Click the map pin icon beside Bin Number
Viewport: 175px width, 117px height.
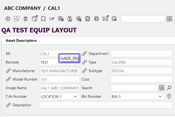coord(169,96)
